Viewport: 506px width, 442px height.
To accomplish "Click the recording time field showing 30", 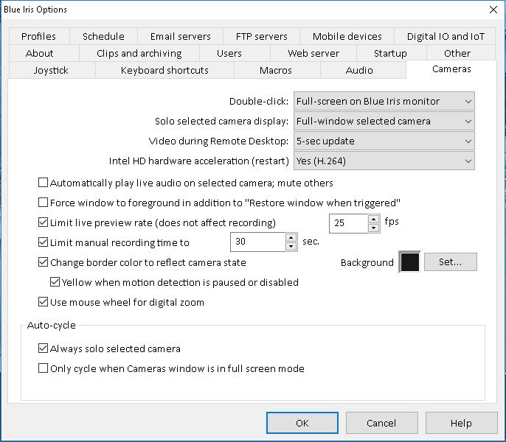I will point(258,242).
